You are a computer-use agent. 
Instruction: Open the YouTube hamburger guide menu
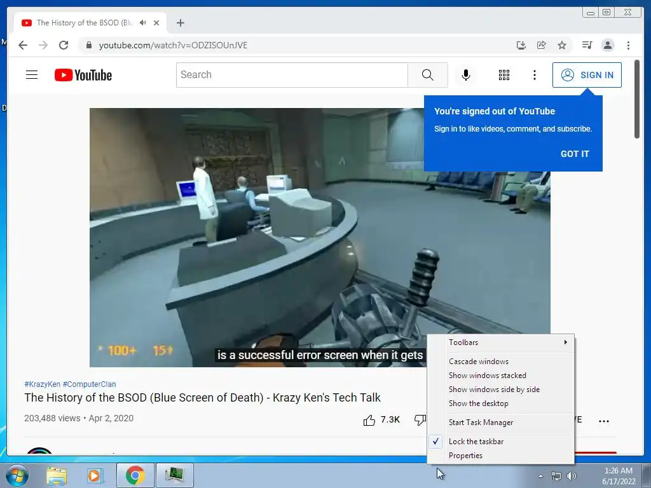point(32,75)
